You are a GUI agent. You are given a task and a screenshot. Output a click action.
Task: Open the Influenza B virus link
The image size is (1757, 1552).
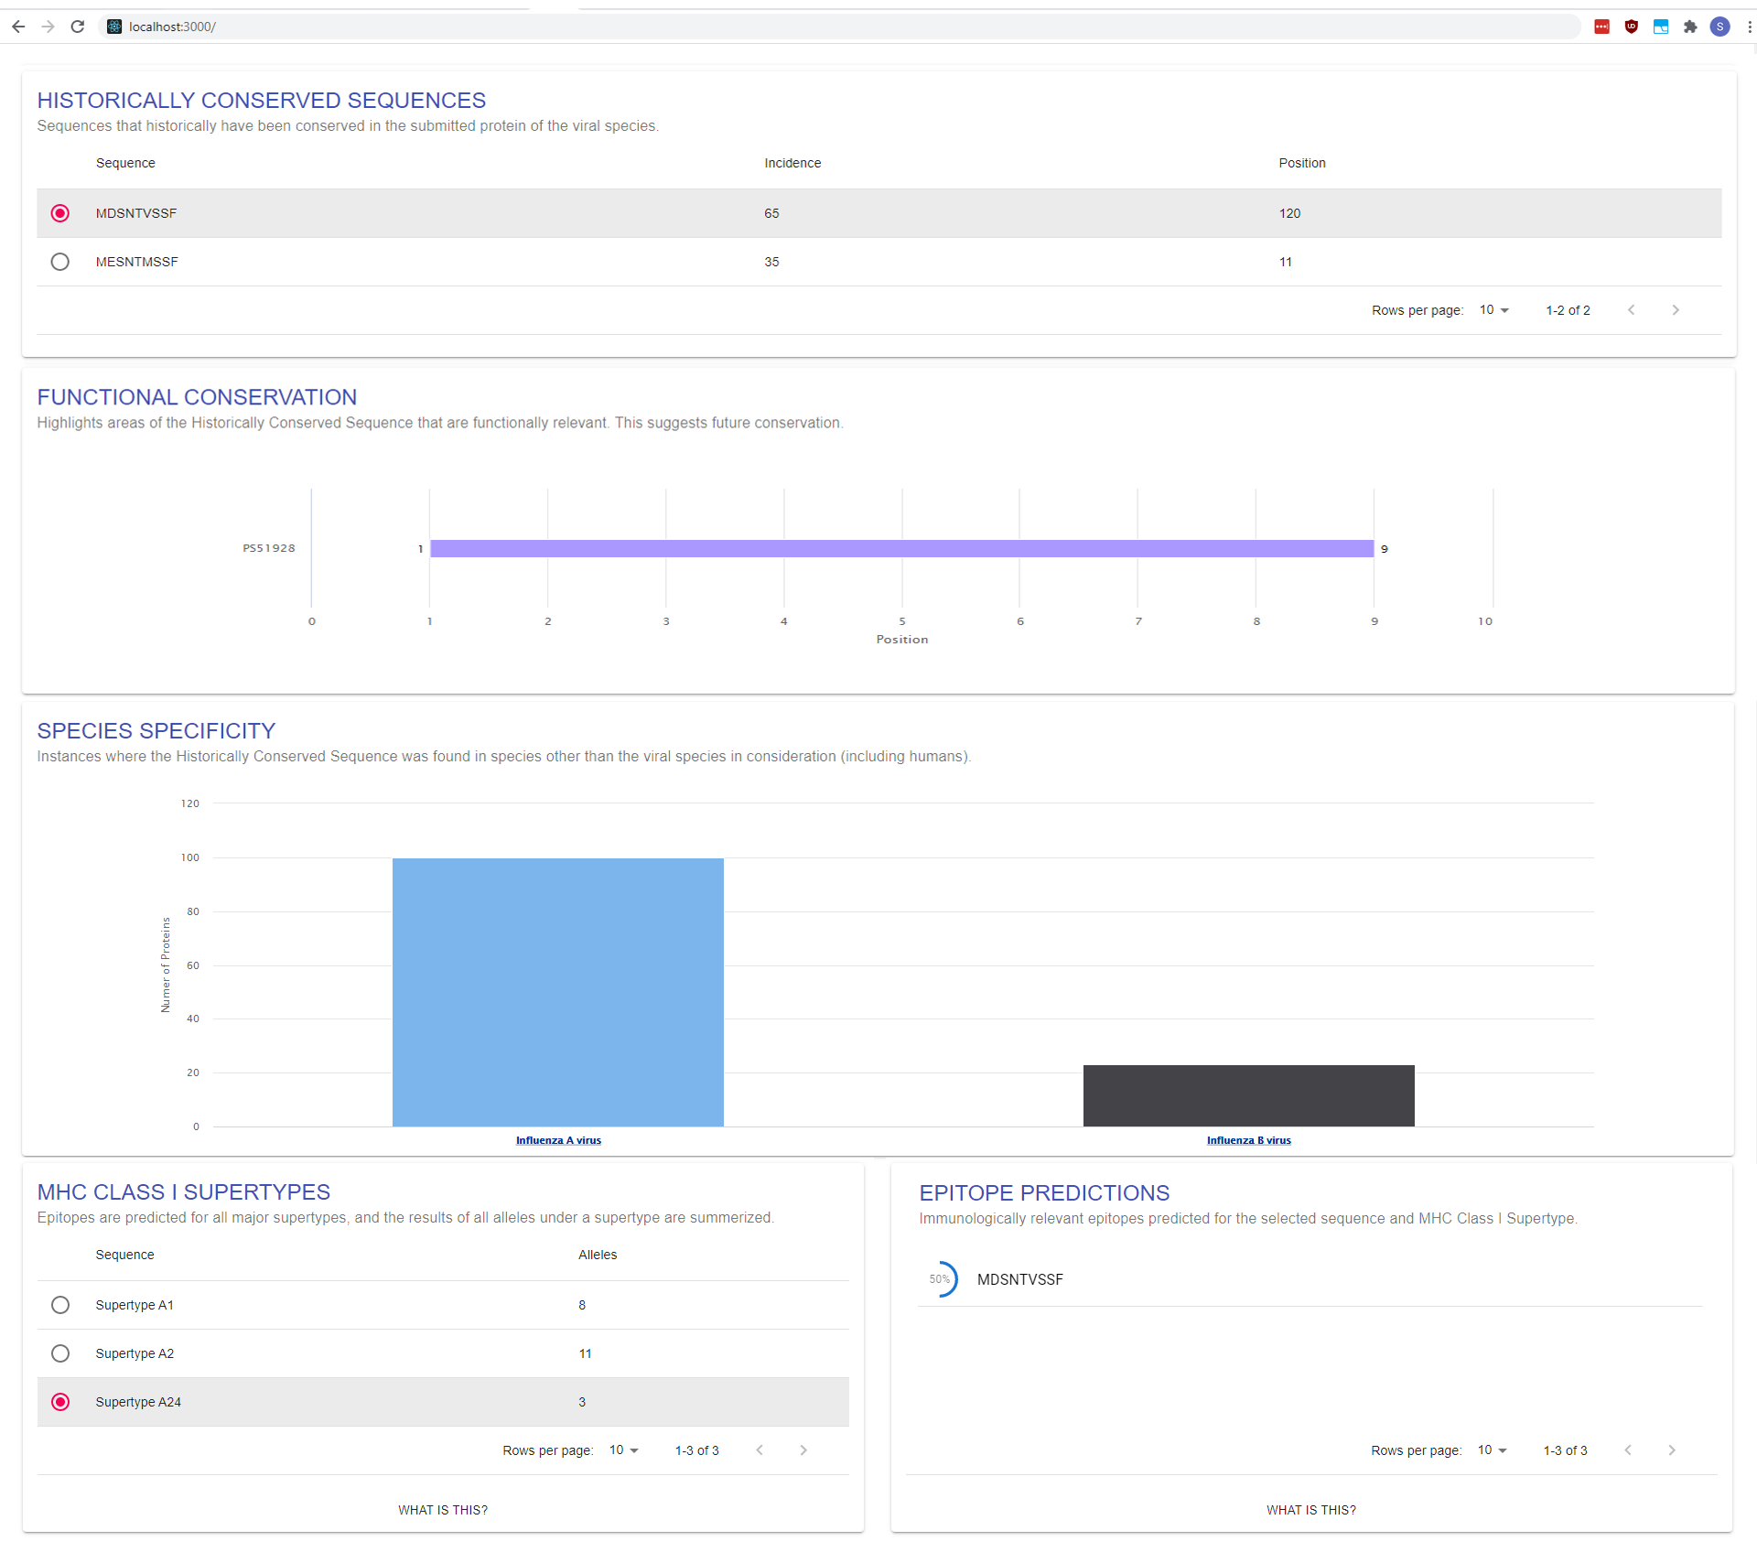pyautogui.click(x=1248, y=1140)
